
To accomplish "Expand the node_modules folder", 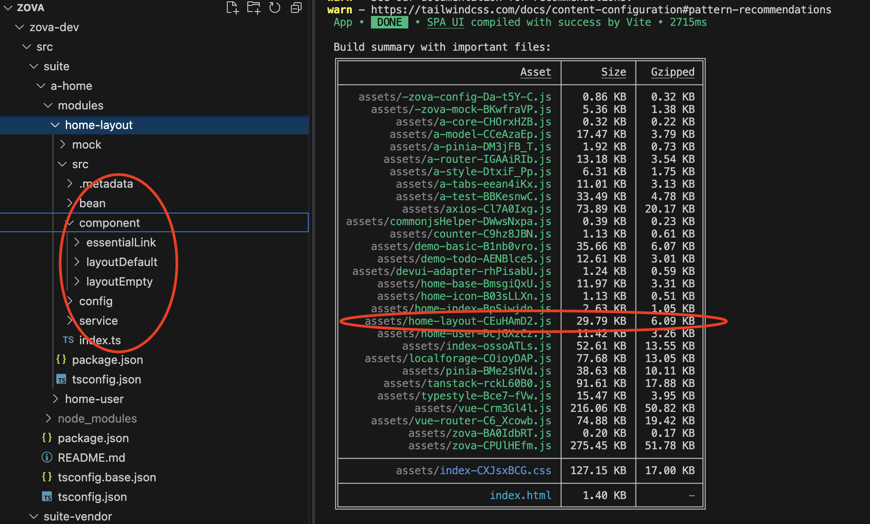I will tap(97, 419).
